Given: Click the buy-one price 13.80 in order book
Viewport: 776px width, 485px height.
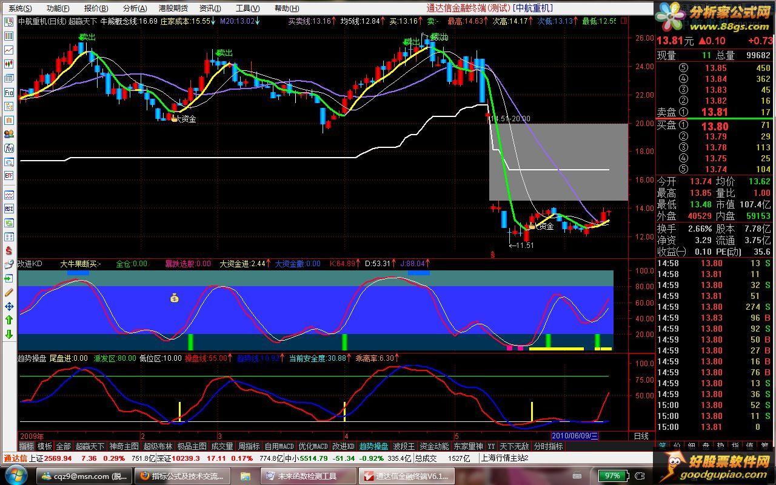Looking at the screenshot, I should point(715,126).
